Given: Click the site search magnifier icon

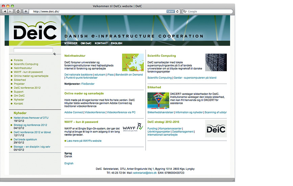Looking at the screenshot, I should tap(54, 54).
